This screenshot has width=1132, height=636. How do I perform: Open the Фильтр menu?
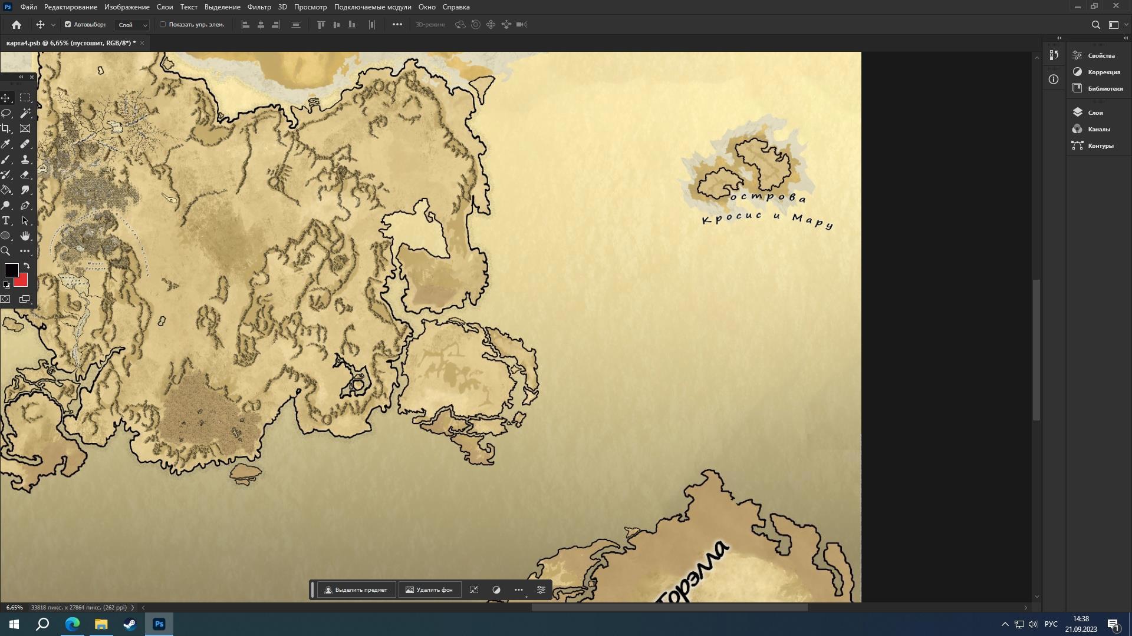click(259, 7)
